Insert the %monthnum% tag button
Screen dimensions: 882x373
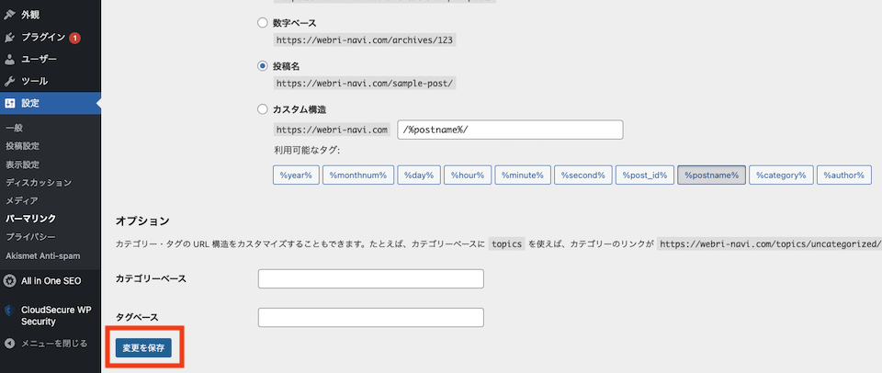(357, 175)
